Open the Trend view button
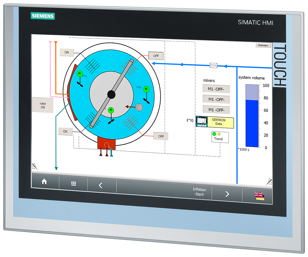This screenshot has height=257, width=308. 220,137
